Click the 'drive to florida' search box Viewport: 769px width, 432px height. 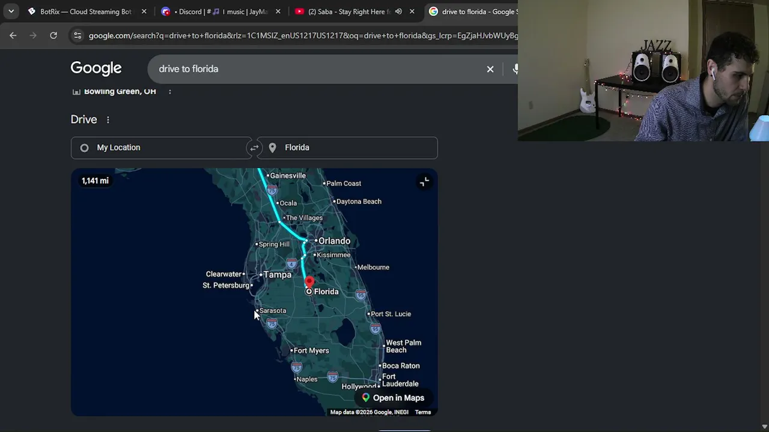tap(318, 69)
